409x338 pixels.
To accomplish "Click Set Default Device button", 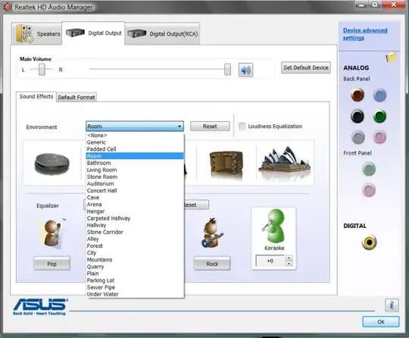I will coord(306,67).
